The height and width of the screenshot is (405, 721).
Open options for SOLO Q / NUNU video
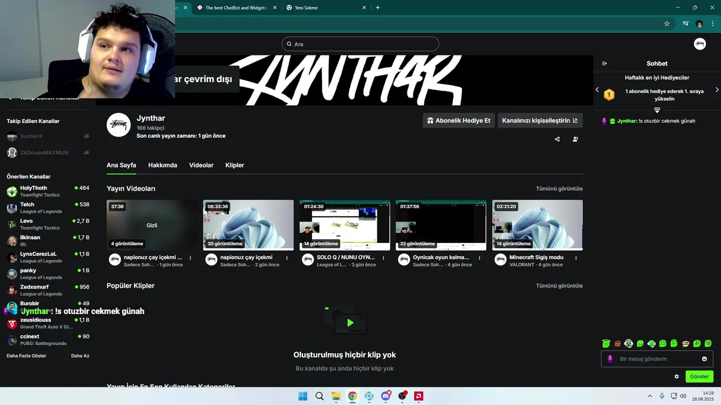point(384,258)
